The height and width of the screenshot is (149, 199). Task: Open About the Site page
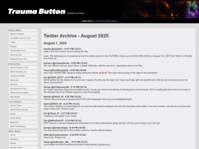(x=23, y=55)
